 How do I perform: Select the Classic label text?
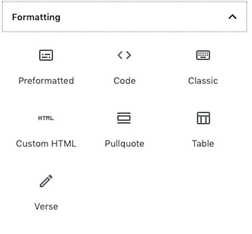tap(203, 81)
